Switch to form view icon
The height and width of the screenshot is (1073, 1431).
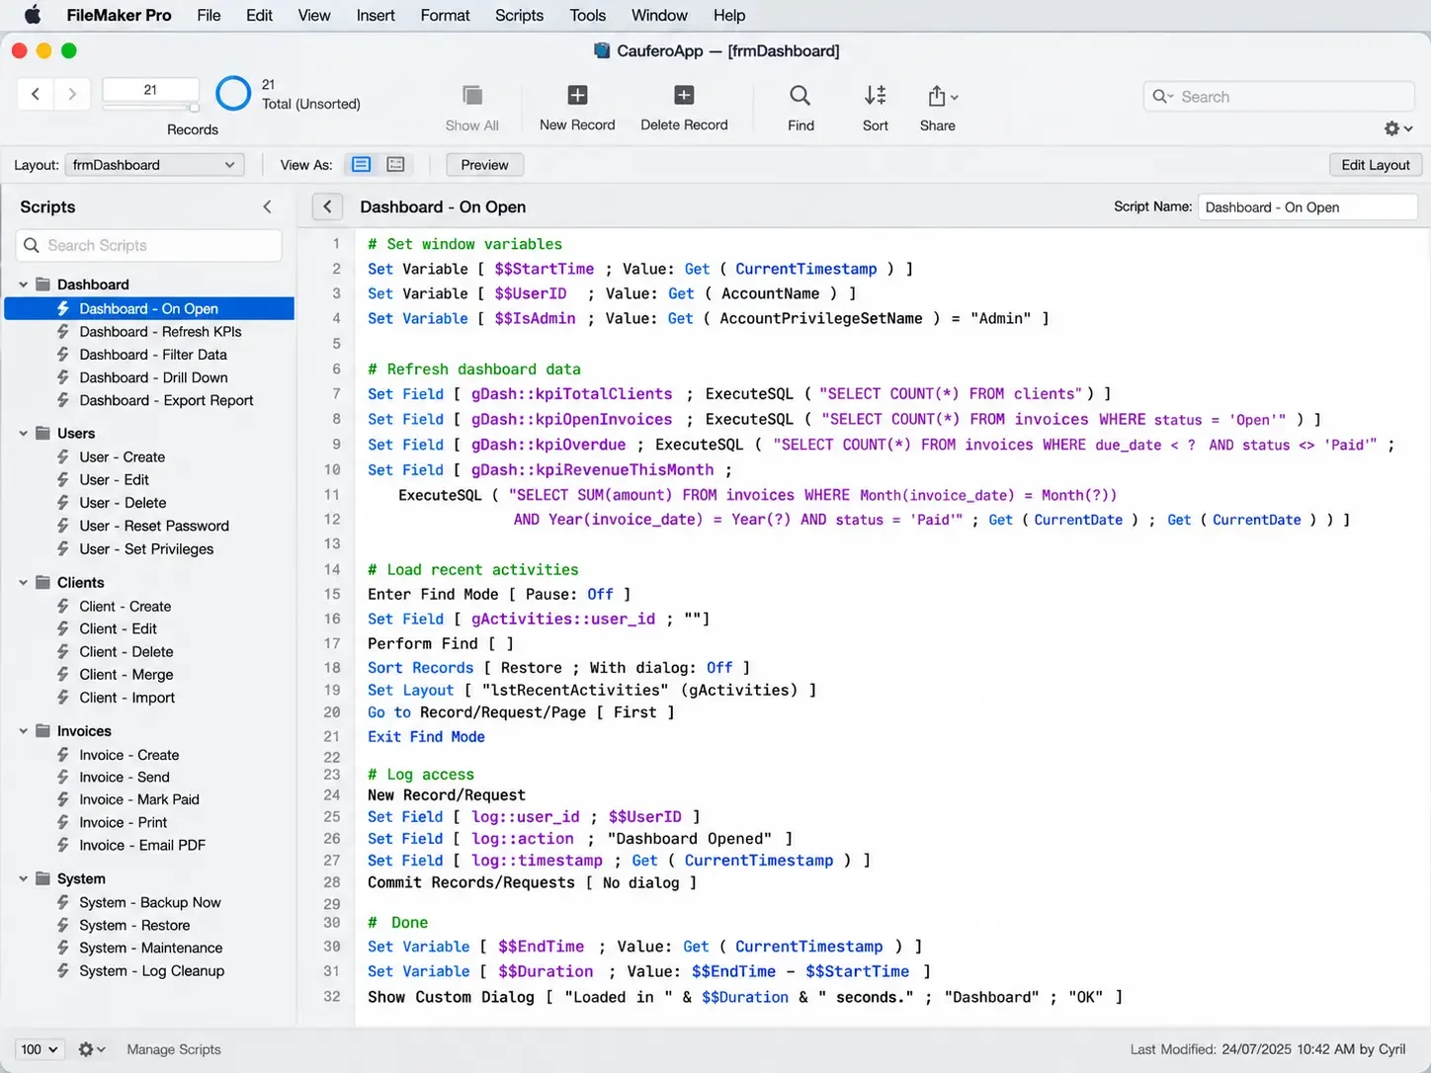pyautogui.click(x=362, y=165)
